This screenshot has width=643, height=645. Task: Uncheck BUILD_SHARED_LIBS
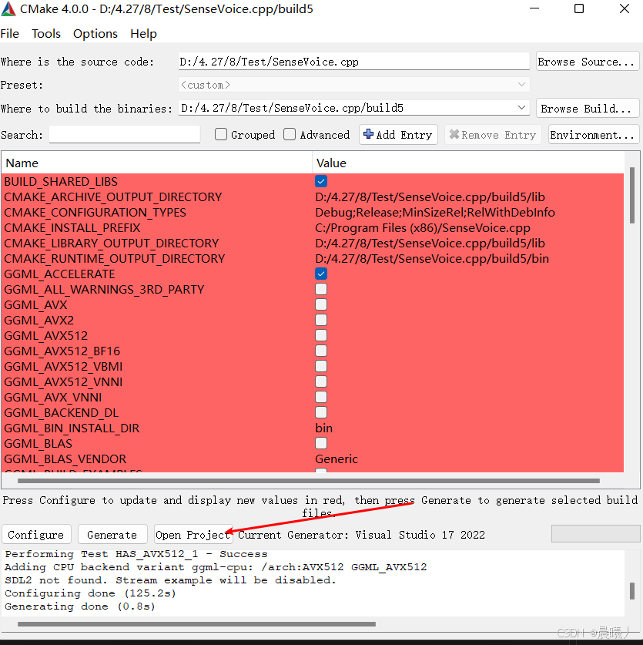pyautogui.click(x=320, y=181)
